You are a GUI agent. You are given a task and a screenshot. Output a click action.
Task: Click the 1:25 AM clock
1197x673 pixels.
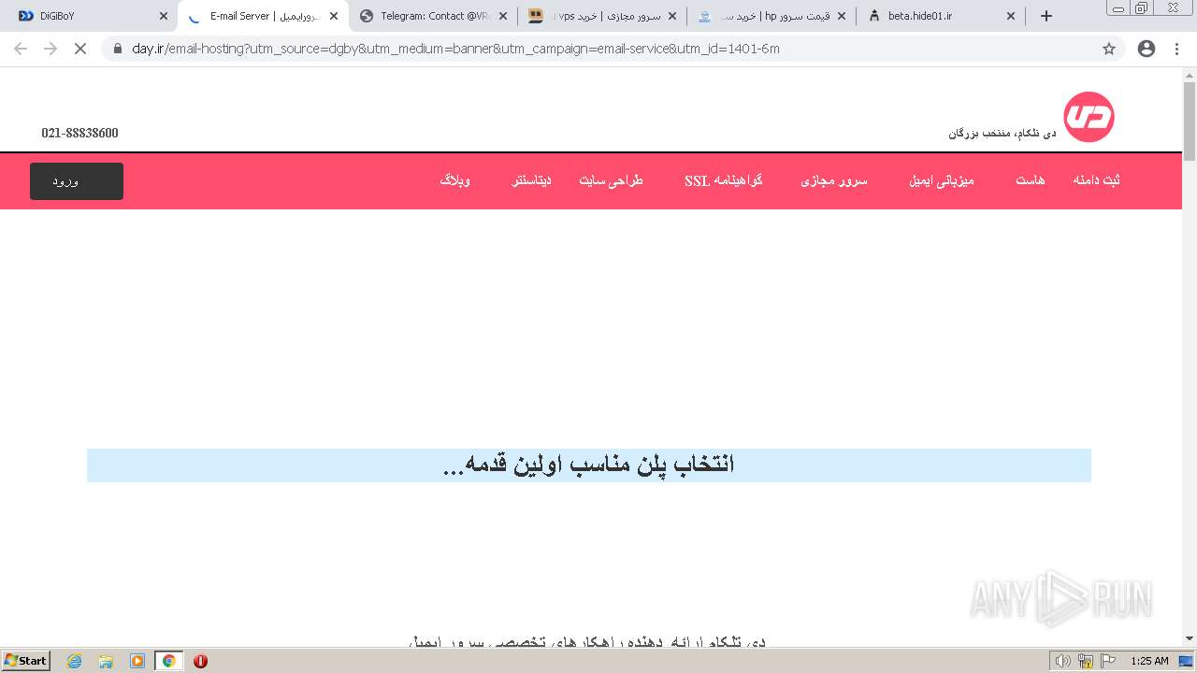click(x=1149, y=661)
